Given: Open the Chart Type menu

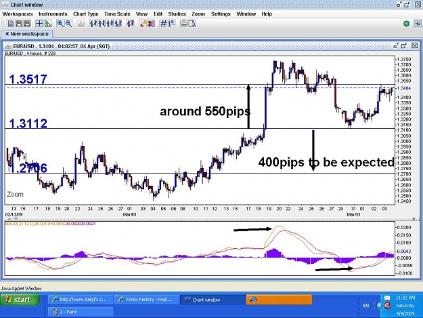Looking at the screenshot, I should pos(86,14).
